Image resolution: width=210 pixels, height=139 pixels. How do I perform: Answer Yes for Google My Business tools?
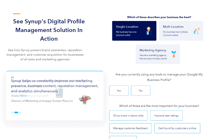[x=119, y=90]
